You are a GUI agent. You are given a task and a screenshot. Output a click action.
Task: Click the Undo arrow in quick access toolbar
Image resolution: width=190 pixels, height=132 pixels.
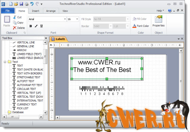[32, 4]
